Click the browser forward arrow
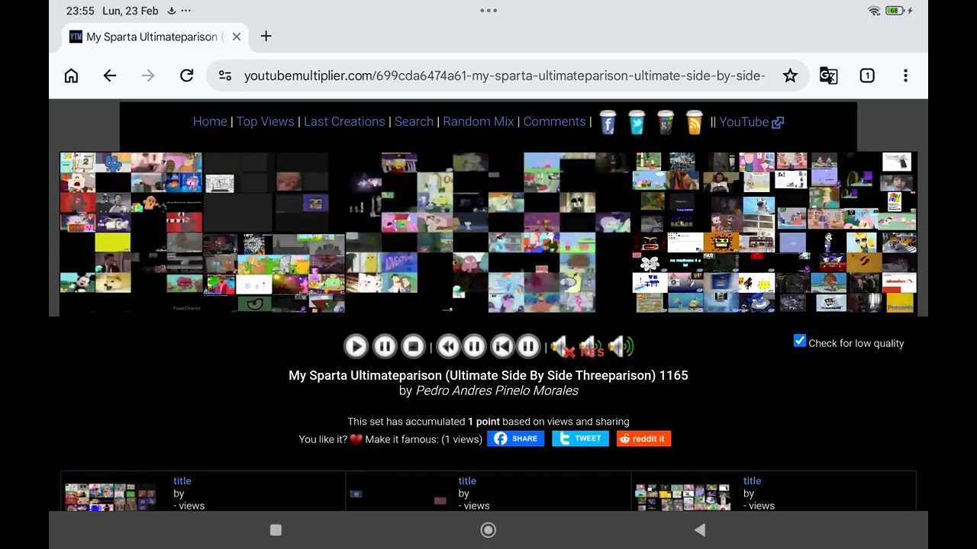 point(148,75)
